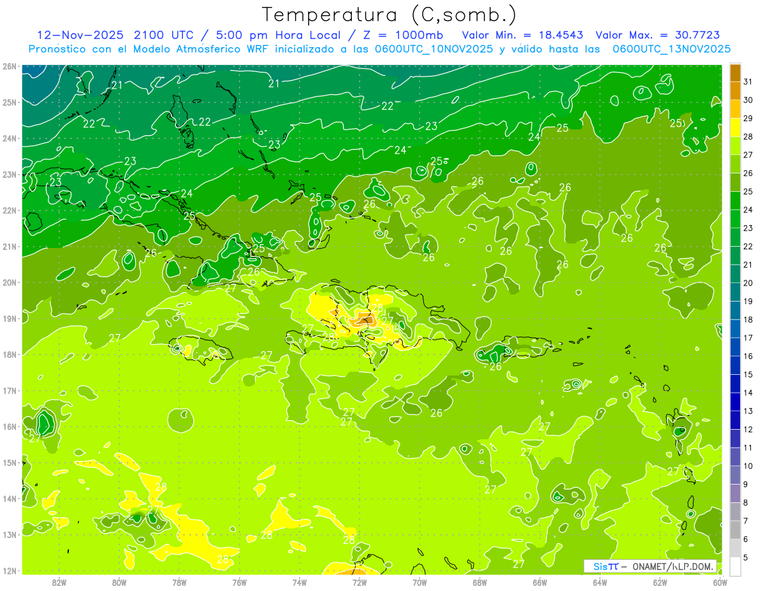This screenshot has height=591, width=765.
Task: Select the "0600UTC_13NOV2025" valid-until time
Action: pos(671,49)
